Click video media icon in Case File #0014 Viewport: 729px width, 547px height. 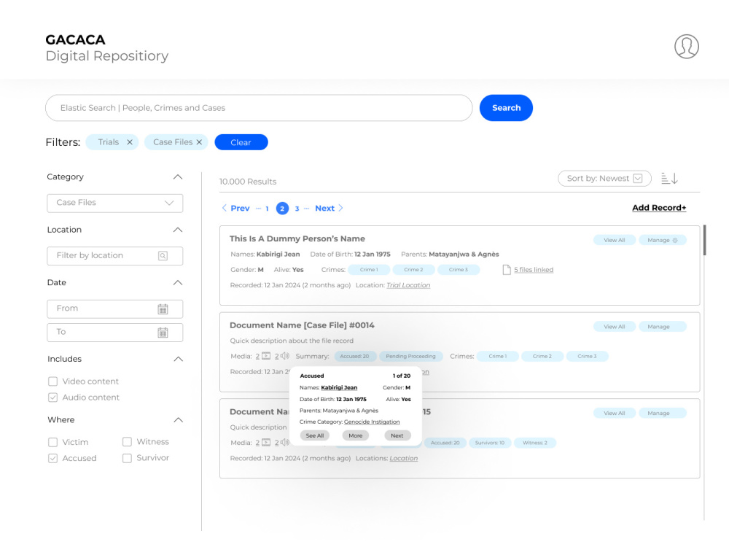coord(266,357)
